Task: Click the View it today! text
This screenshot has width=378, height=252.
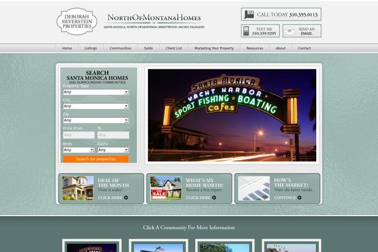Action: (x=110, y=190)
